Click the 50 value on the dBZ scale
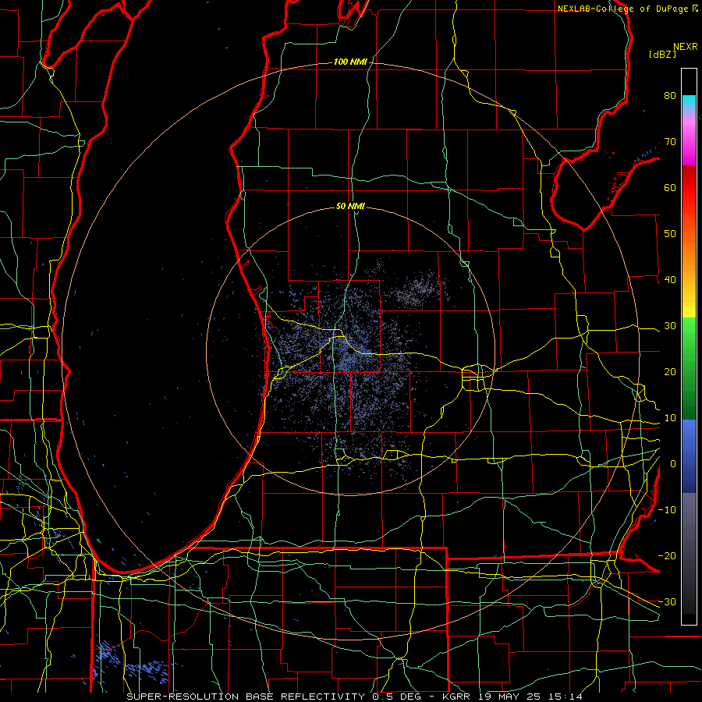 pyautogui.click(x=670, y=234)
